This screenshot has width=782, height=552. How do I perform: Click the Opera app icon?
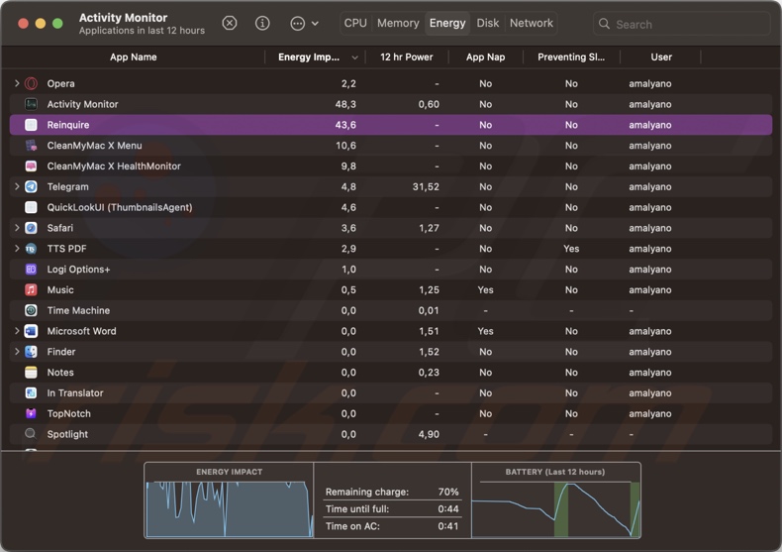tap(31, 83)
